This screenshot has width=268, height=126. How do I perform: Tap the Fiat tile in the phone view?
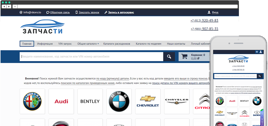(x=220, y=123)
